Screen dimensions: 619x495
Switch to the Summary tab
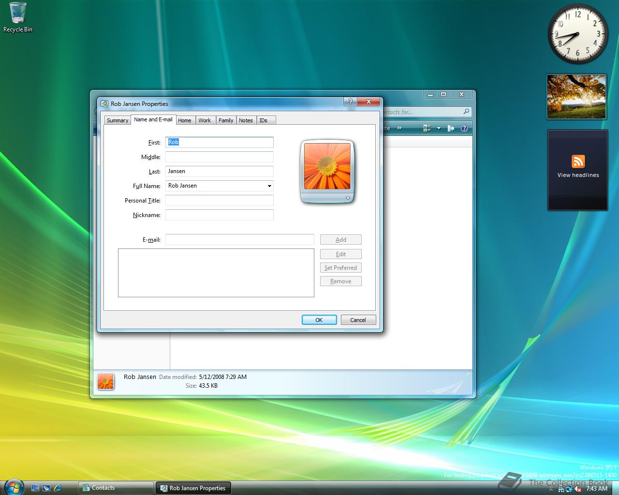pyautogui.click(x=118, y=120)
